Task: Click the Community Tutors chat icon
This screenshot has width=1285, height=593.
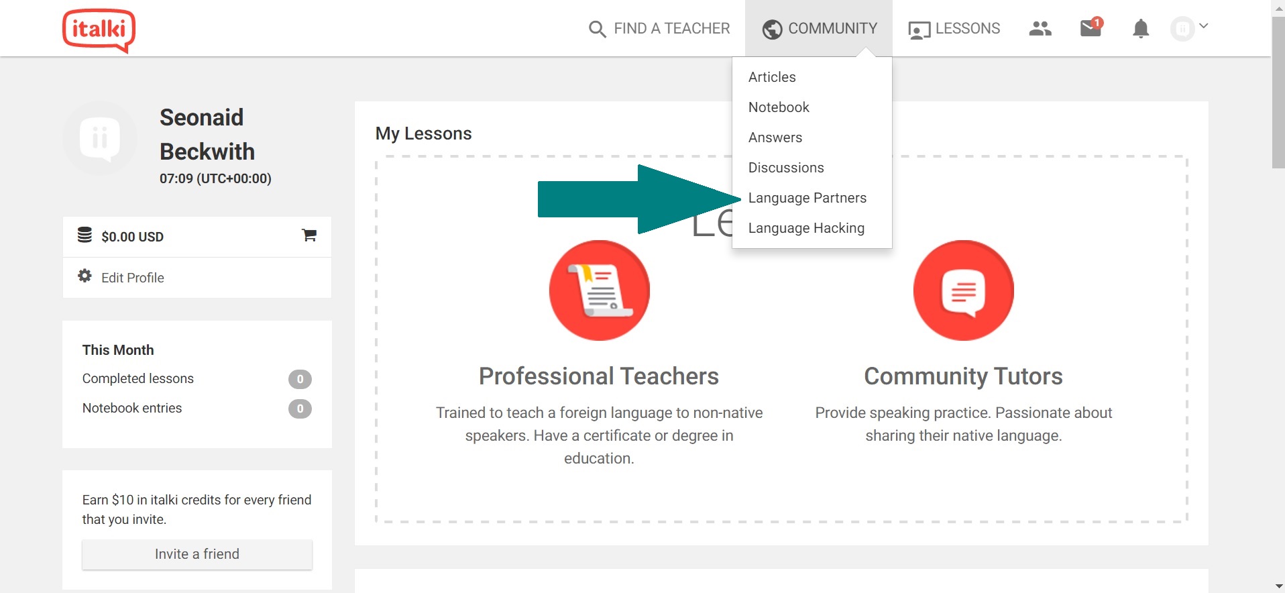Action: coord(964,290)
